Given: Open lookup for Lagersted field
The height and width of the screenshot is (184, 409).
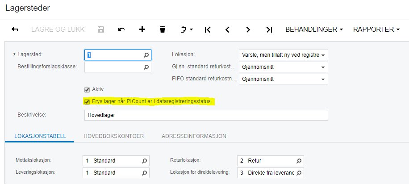Looking at the screenshot, I should (146, 55).
